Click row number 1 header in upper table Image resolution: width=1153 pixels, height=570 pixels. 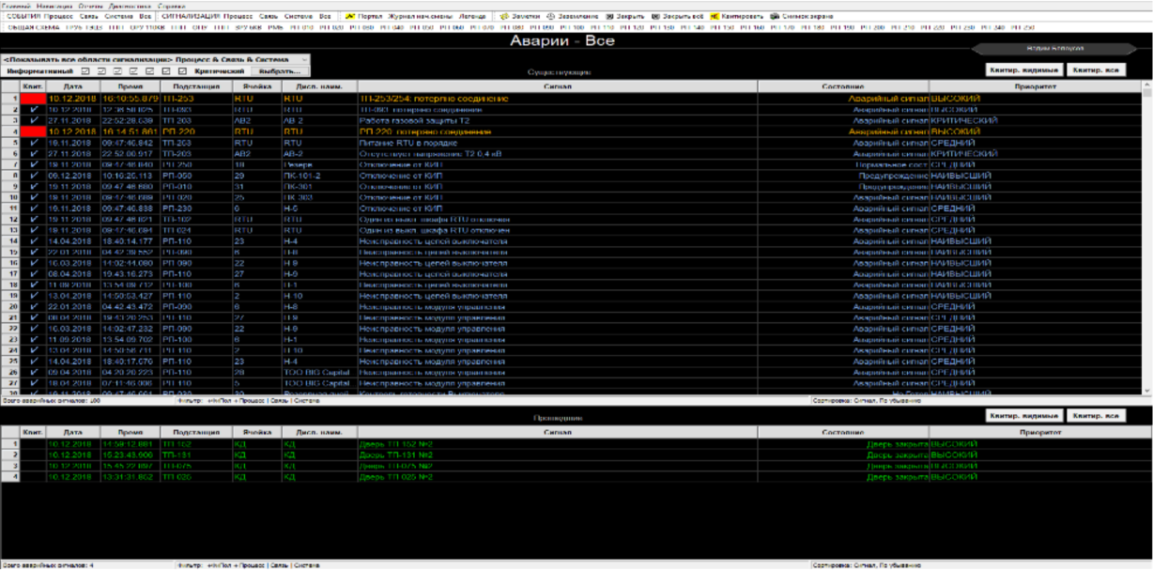pos(10,98)
